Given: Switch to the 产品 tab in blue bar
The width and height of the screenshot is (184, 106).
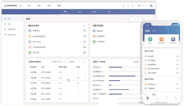Looking at the screenshot, I should [x=109, y=12].
